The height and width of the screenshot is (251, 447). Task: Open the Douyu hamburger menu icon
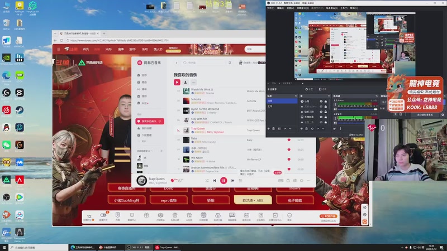pyautogui.click(x=59, y=49)
